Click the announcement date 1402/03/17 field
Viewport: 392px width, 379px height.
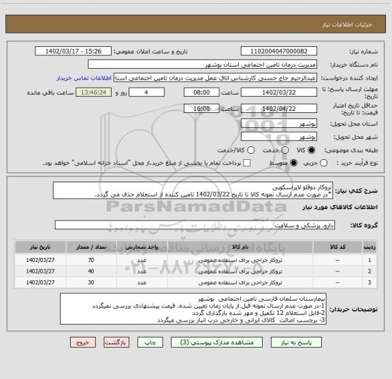coord(73,51)
